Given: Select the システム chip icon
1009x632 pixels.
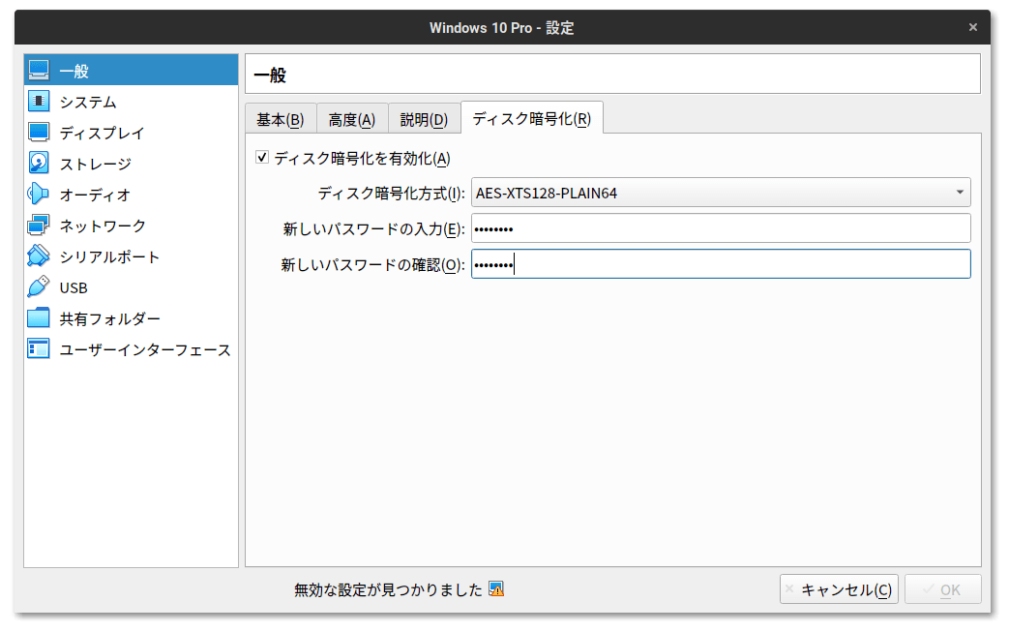Looking at the screenshot, I should pyautogui.click(x=39, y=101).
